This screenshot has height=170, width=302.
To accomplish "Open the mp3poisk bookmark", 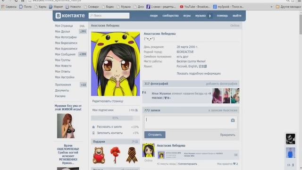I will pyautogui.click(x=228, y=7).
